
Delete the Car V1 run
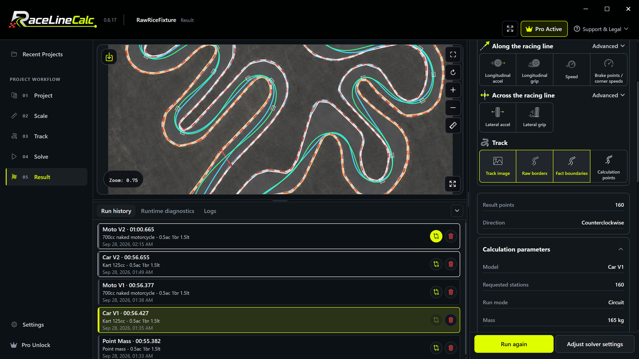(x=451, y=320)
